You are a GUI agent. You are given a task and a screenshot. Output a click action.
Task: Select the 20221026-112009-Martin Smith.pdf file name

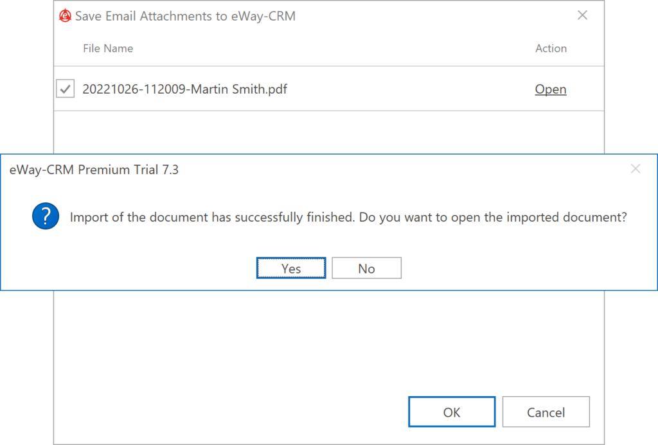point(184,89)
